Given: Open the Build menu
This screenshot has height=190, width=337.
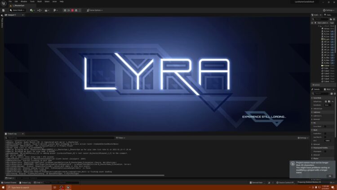Looking at the screenshot, I should tap(40, 1).
